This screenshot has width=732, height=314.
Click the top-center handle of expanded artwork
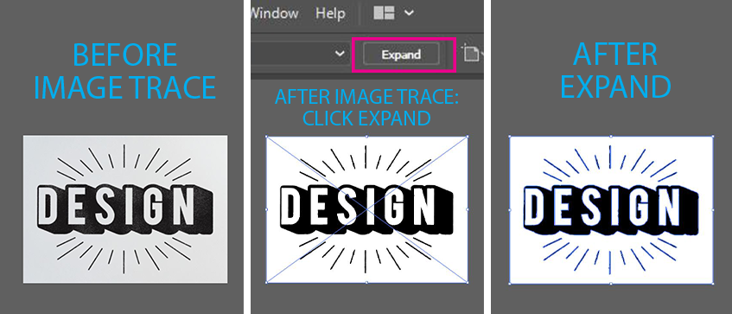[611, 137]
